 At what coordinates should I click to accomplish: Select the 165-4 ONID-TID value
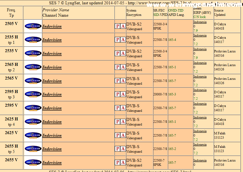pyautogui.click(x=172, y=40)
